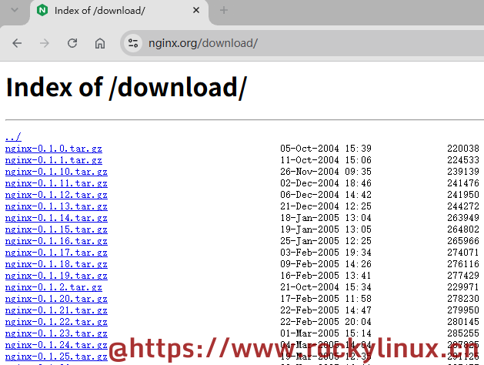Click the date 16-Feb-2005 13:41
Viewport: 484px width, 365px height.
click(x=326, y=276)
